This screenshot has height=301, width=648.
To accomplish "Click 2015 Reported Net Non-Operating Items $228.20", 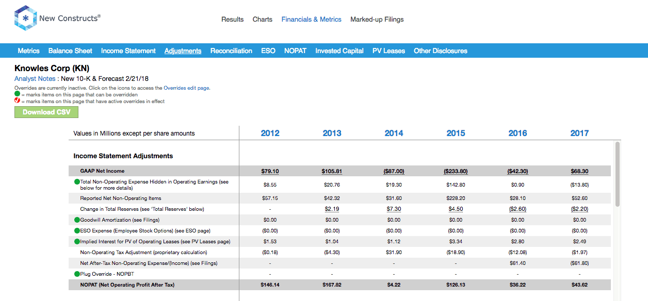I will pos(456,198).
